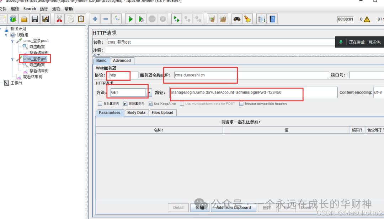Select 测试计划 in the tree
This screenshot has width=384, height=219.
(18, 29)
